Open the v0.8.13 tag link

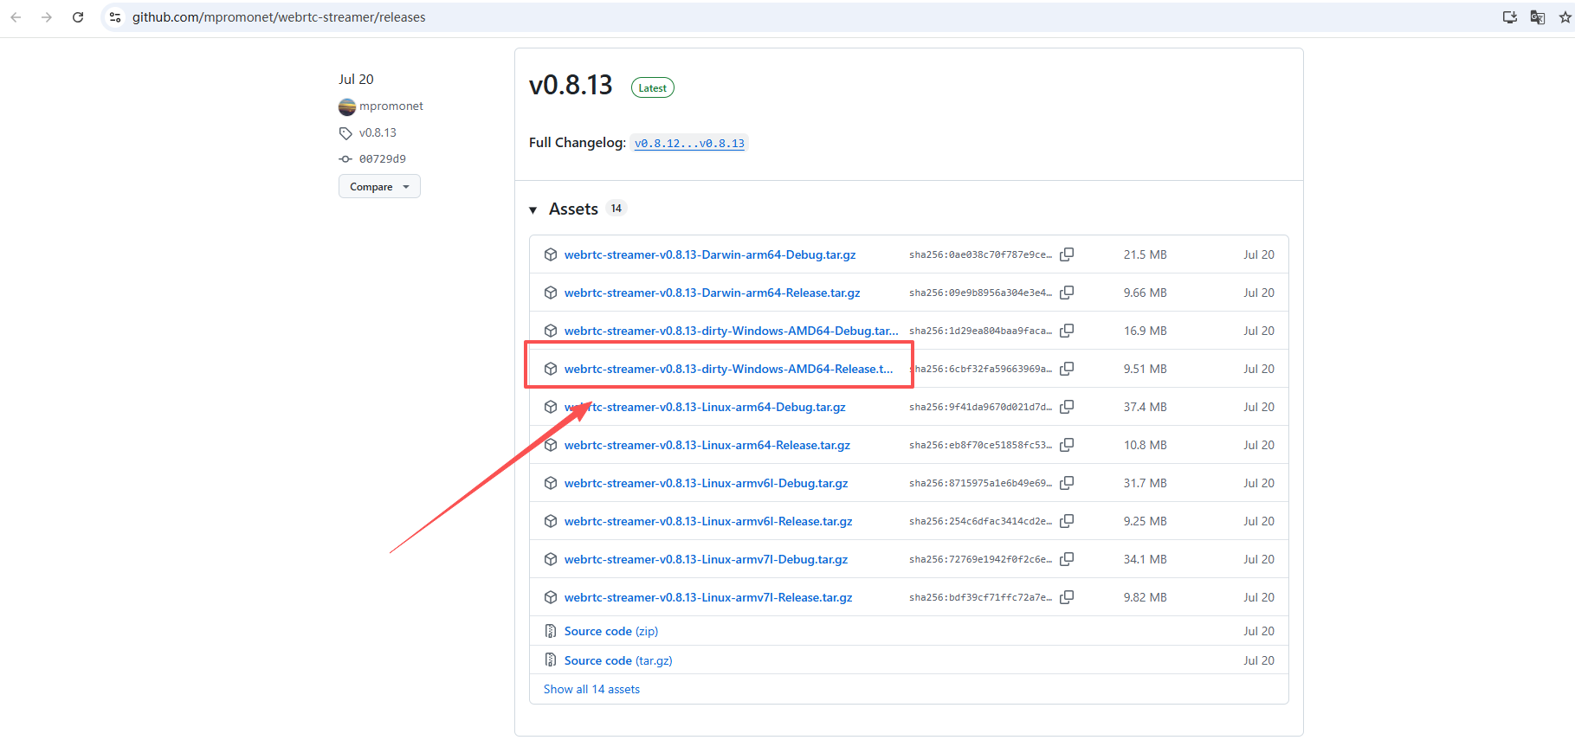tap(378, 132)
